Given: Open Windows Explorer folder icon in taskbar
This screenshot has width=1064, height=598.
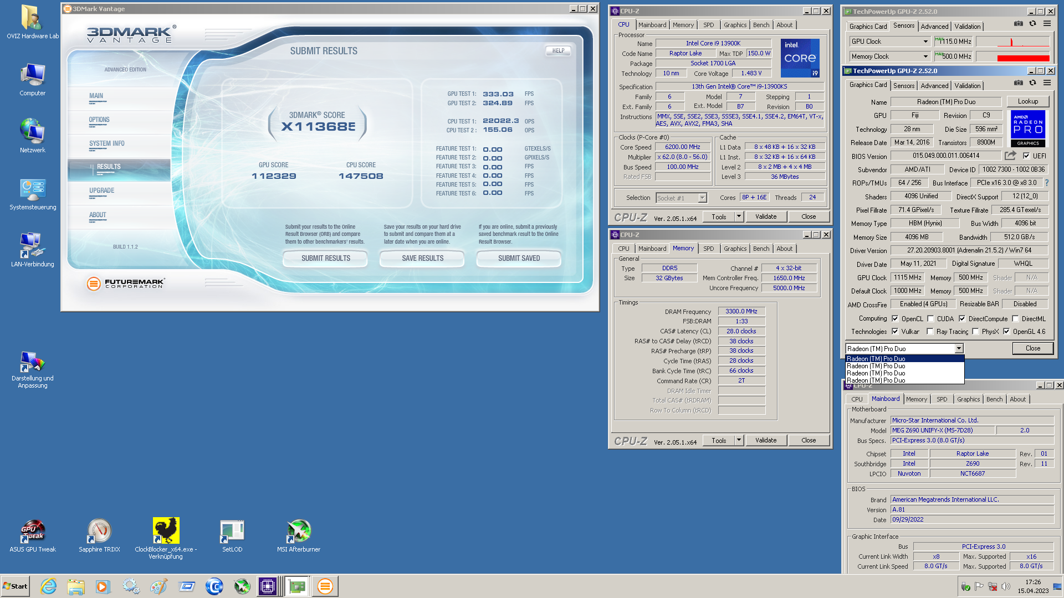Looking at the screenshot, I should pos(76,586).
